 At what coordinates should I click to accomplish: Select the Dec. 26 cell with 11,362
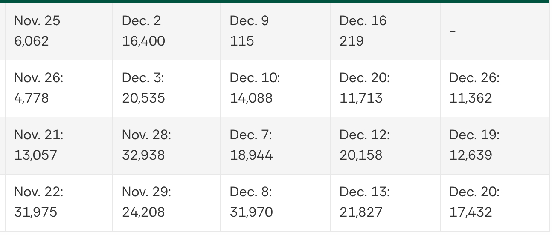[x=474, y=88]
